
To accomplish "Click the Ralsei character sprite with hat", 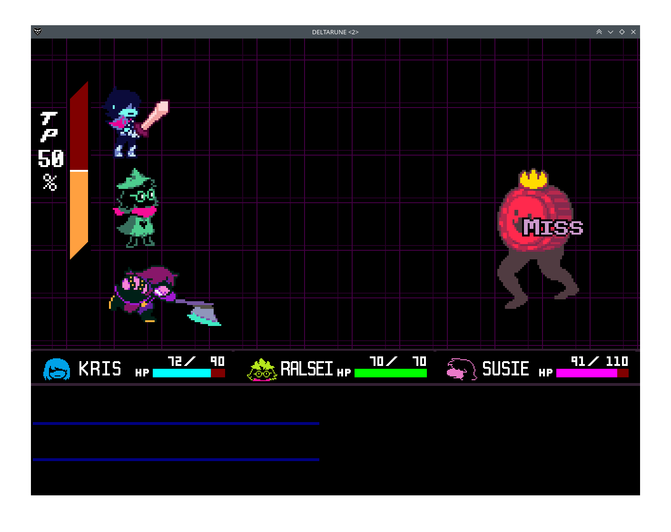I will tap(136, 208).
